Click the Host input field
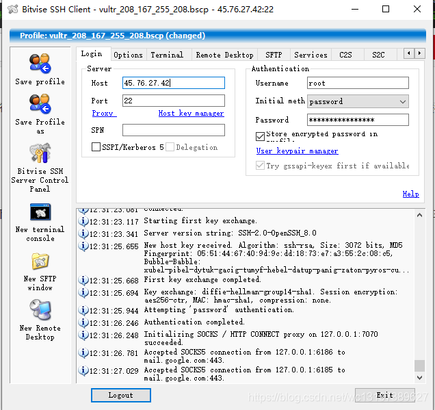This screenshot has width=435, height=410. pos(174,83)
